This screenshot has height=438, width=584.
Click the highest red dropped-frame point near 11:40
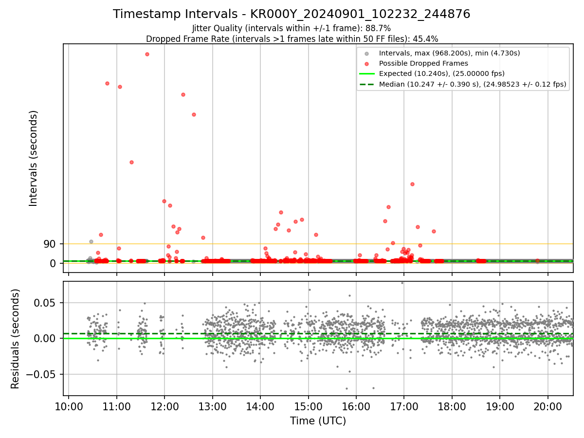(x=147, y=54)
